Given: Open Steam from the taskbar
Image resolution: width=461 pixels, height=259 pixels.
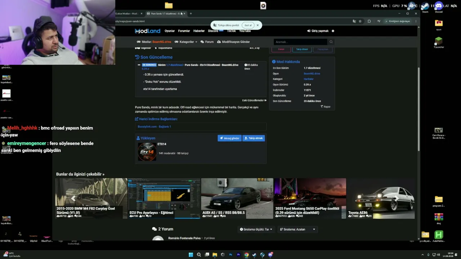Looking at the screenshot, I should click(254, 255).
